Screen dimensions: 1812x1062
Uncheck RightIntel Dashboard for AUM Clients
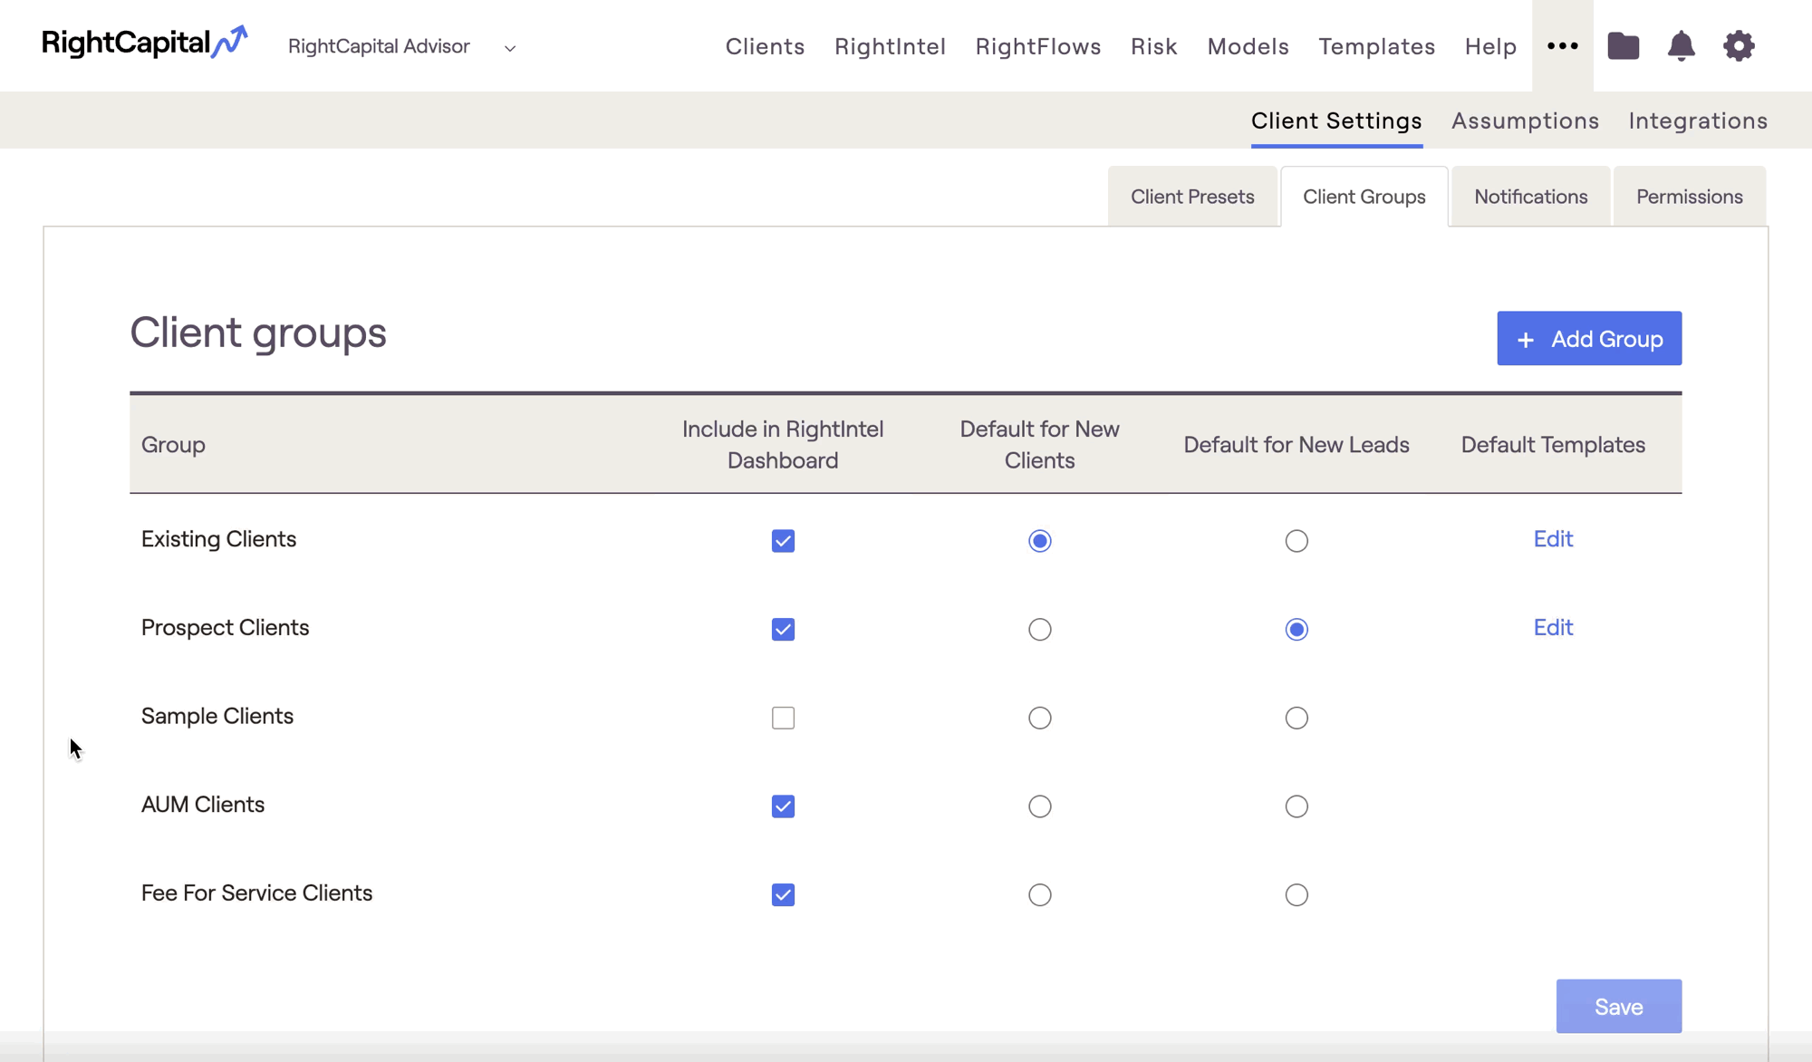click(x=783, y=806)
